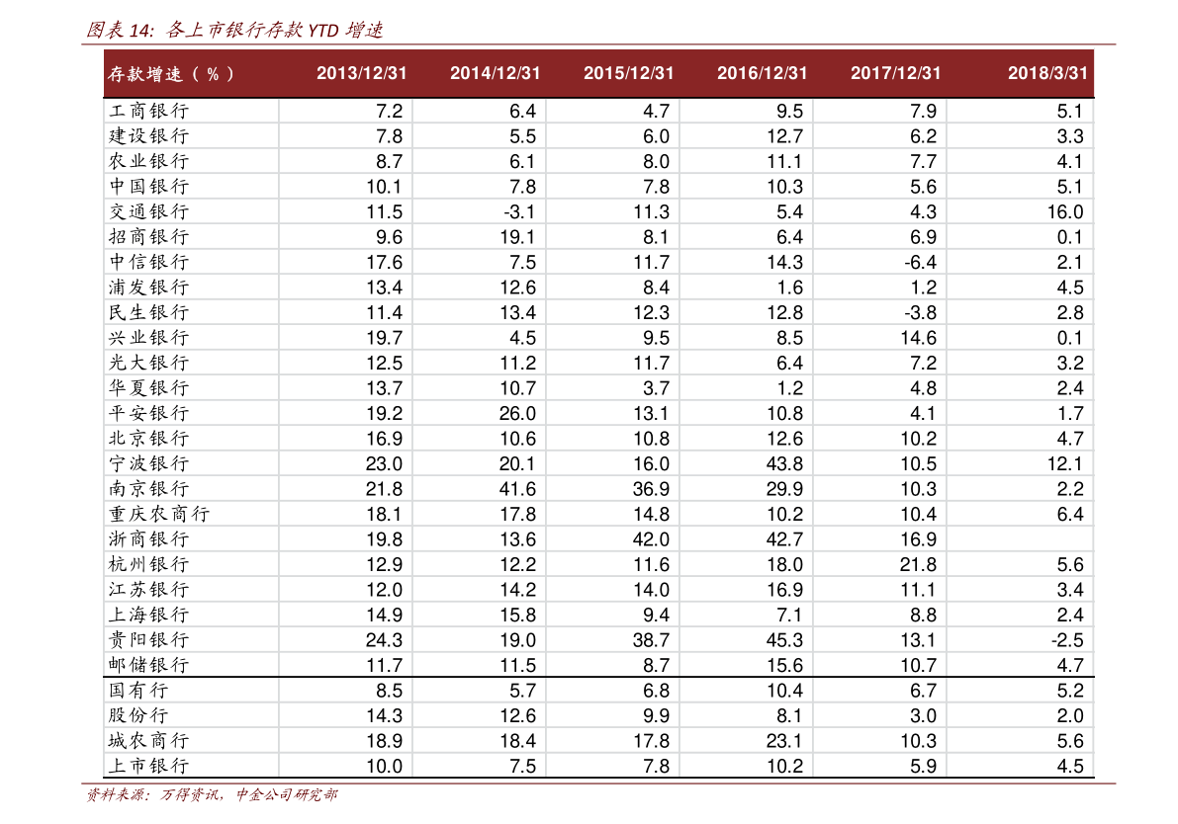Viewport: 1178px width, 824px height.
Task: Click 重庆农商行 2018/3/31 value 6.4
Action: [1070, 515]
